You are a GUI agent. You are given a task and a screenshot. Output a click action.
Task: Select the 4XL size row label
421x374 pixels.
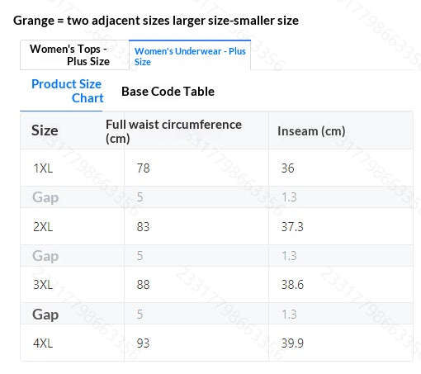(43, 343)
